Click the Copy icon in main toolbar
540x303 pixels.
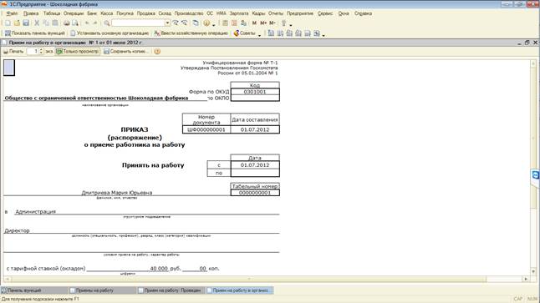[x=46, y=23]
